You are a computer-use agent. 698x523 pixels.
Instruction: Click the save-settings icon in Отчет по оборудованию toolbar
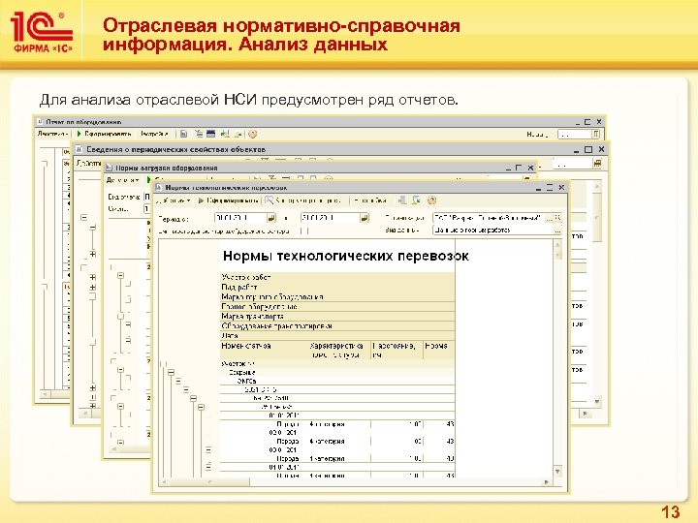[x=225, y=134]
